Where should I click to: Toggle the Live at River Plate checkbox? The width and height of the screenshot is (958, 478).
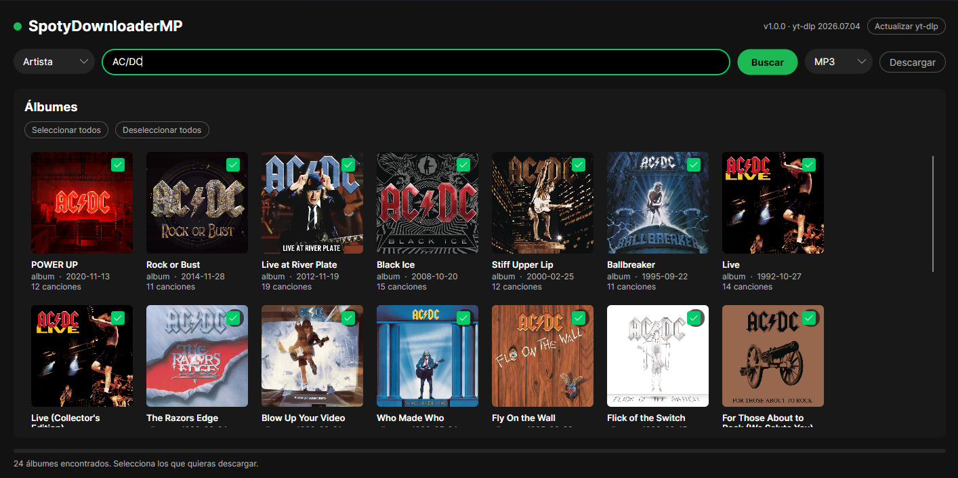[348, 165]
